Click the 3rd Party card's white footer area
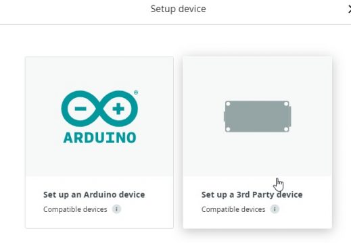Screen dimensions: 351x243 click(x=257, y=221)
